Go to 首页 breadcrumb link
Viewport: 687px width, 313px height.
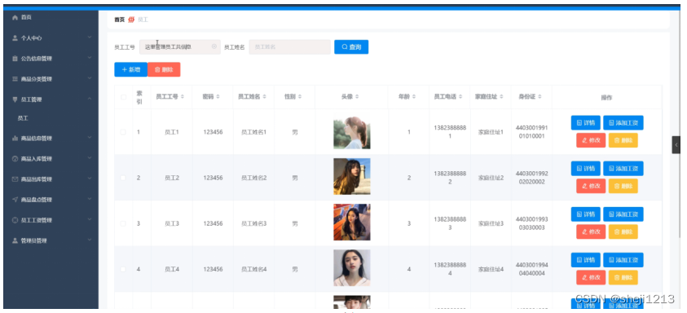tap(119, 20)
